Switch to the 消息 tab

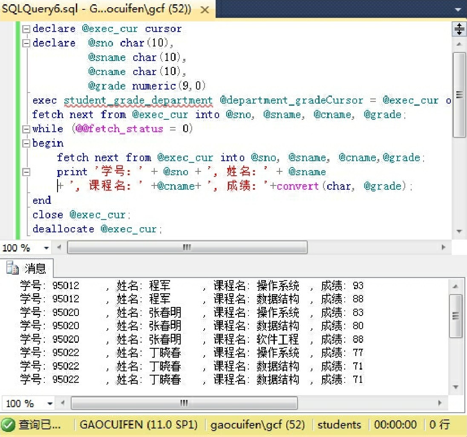(27, 269)
